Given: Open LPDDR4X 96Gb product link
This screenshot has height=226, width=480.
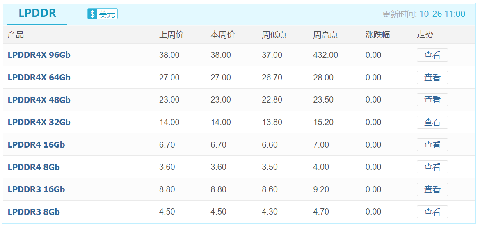Looking at the screenshot, I should click(x=39, y=55).
